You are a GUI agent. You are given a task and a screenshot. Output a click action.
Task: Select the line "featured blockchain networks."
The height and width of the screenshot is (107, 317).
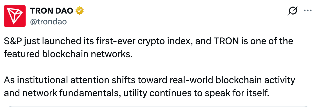click(x=68, y=54)
